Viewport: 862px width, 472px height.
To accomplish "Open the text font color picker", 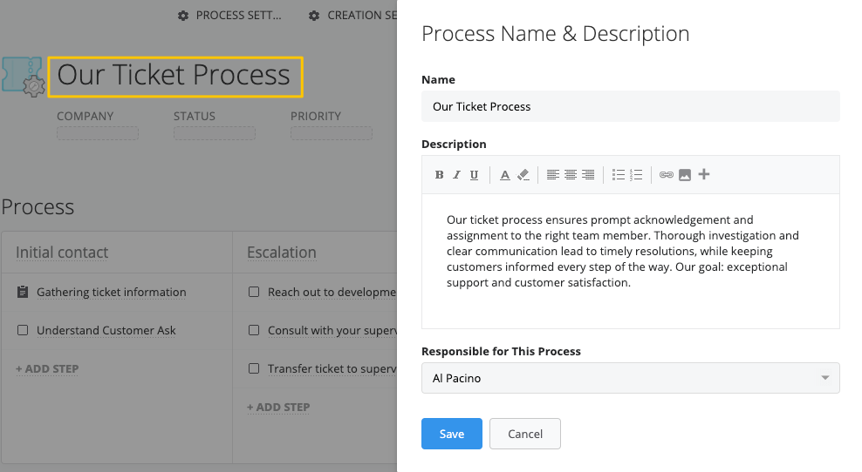I will (x=504, y=175).
